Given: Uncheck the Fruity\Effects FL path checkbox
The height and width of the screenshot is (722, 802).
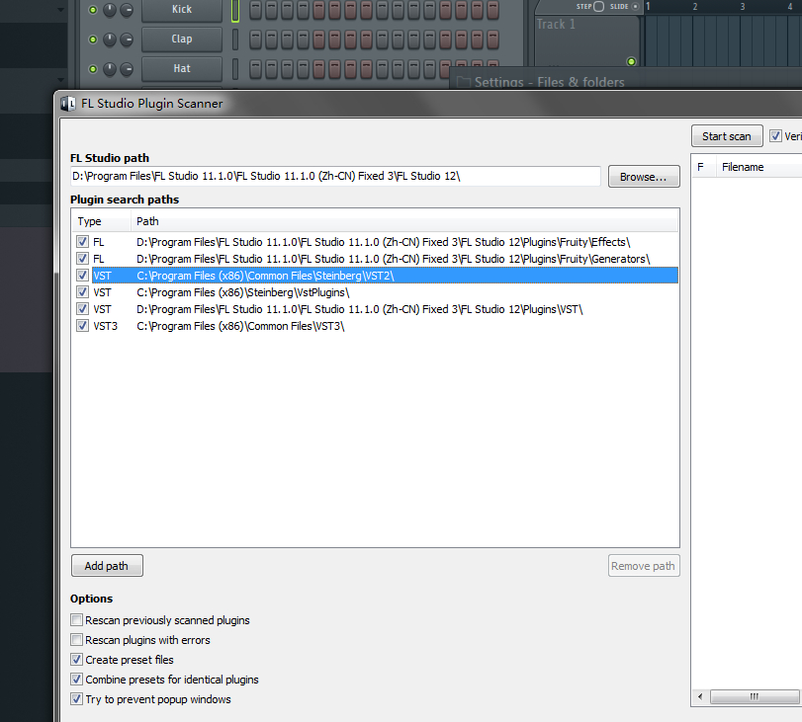Looking at the screenshot, I should pos(82,242).
